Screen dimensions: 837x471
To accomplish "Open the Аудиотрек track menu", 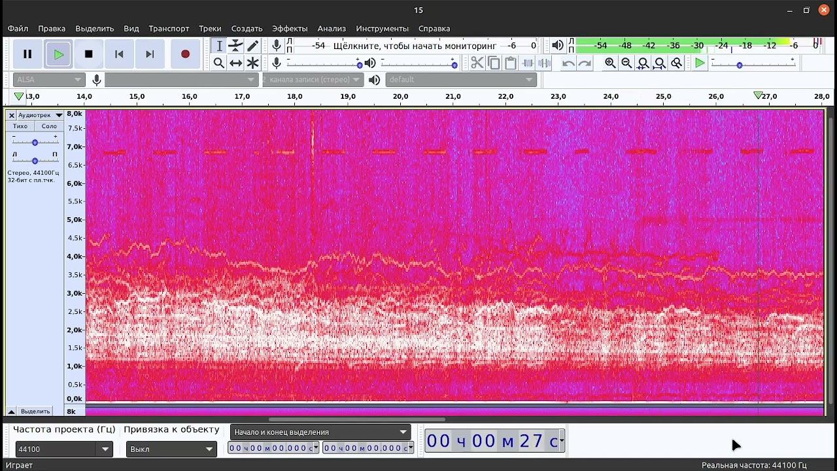I will (x=40, y=115).
